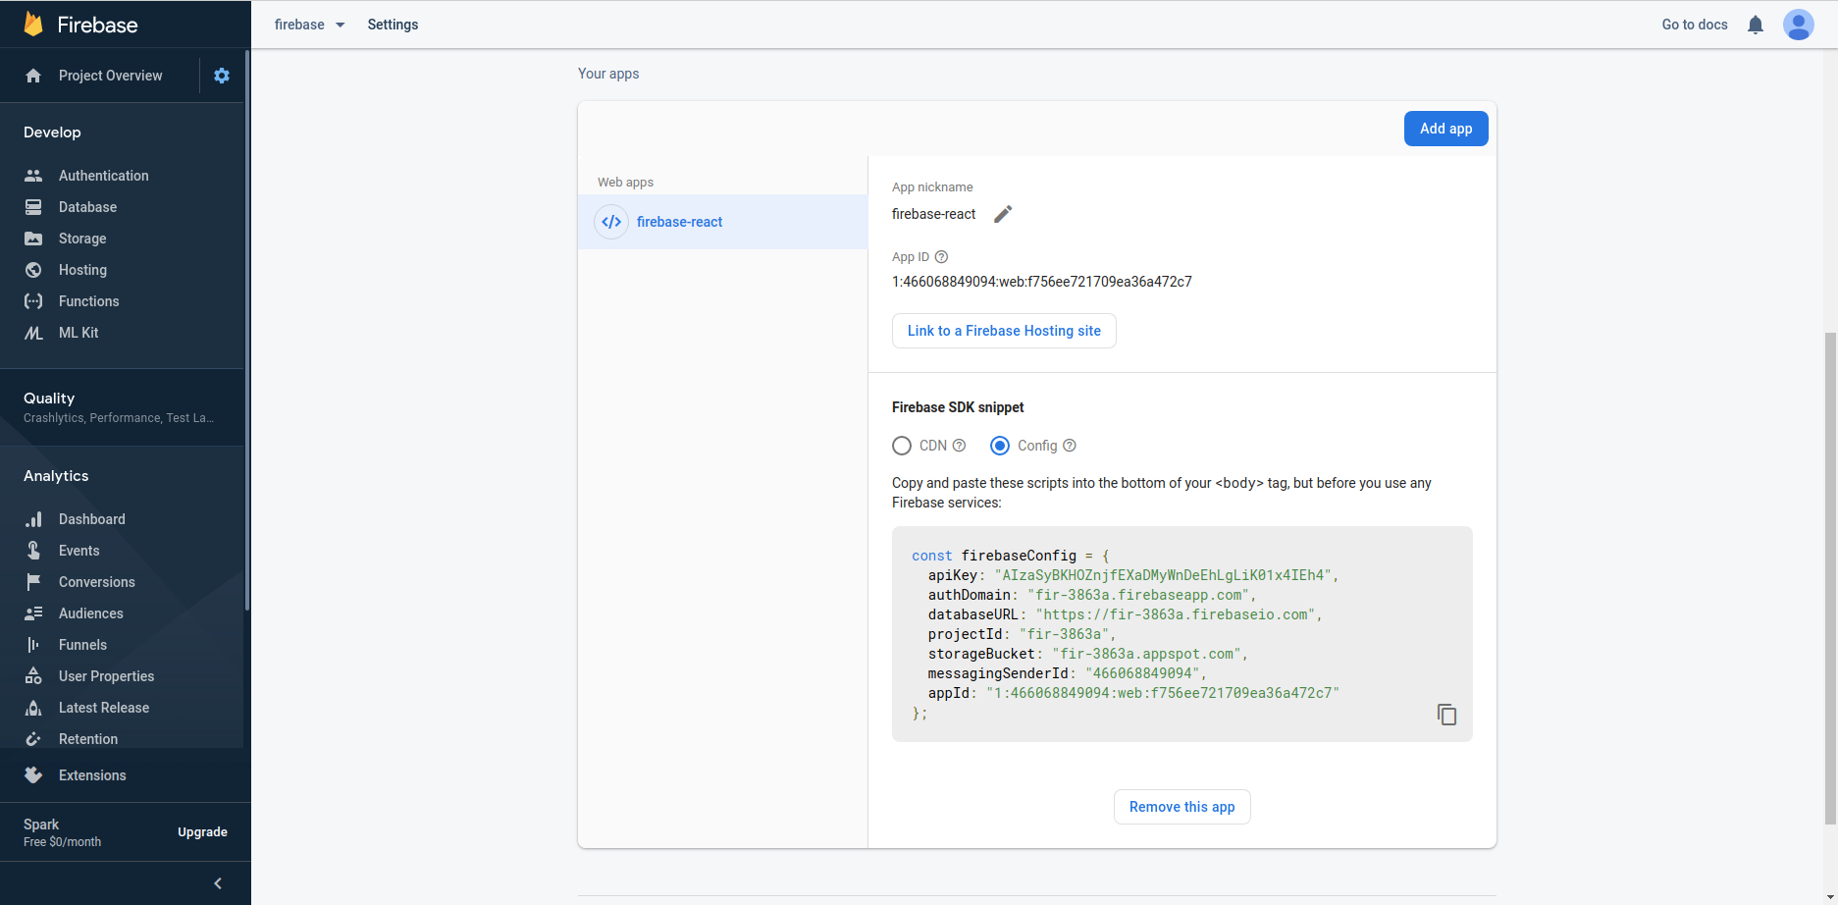Click the page vertical scrollbar

coord(1830,579)
